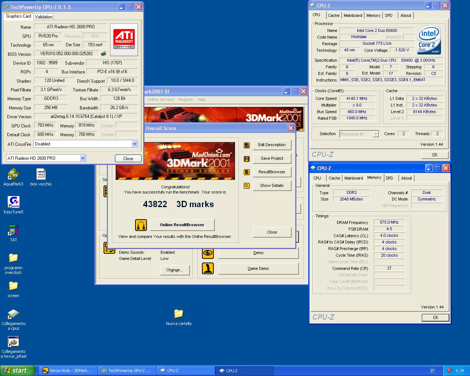
Task: Open the screen folder on desktop
Action: pyautogui.click(x=14, y=289)
